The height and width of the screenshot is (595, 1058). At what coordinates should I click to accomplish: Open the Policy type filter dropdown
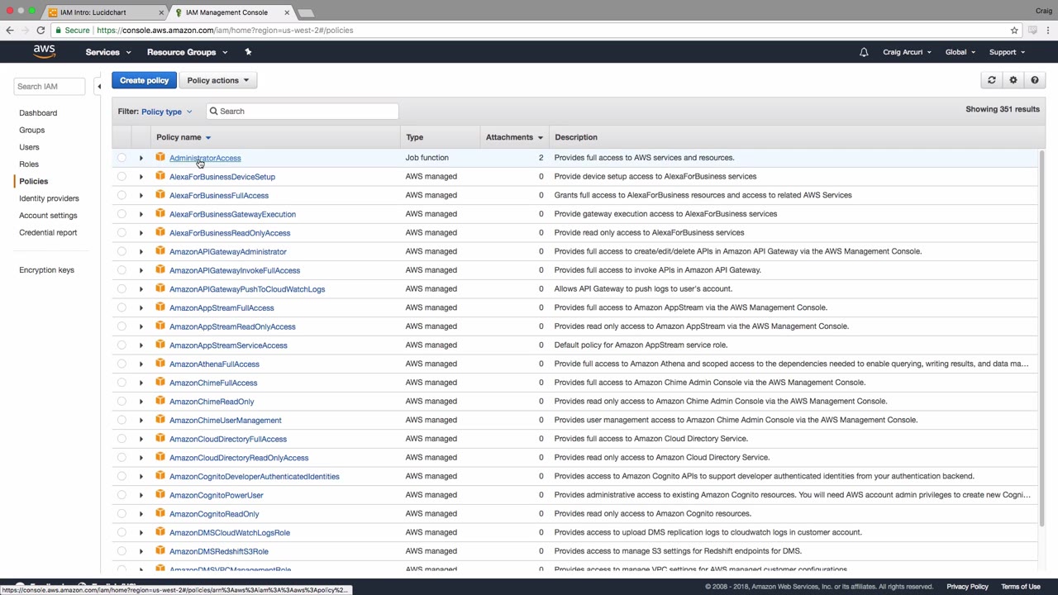(166, 112)
